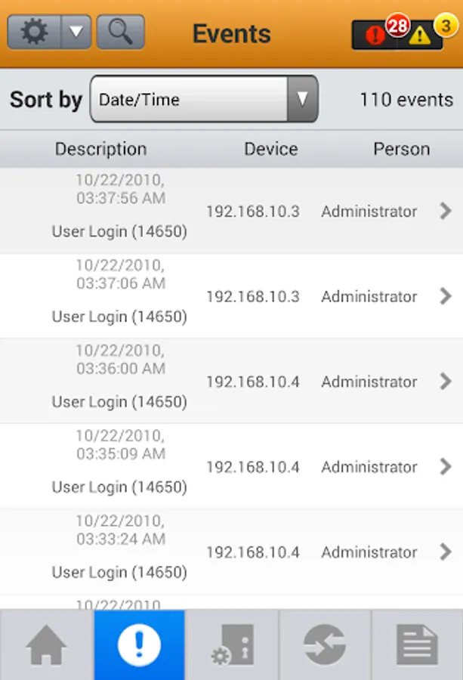Image resolution: width=463 pixels, height=680 pixels.
Task: Tap the yellow warning alerts icon
Action: tap(421, 35)
